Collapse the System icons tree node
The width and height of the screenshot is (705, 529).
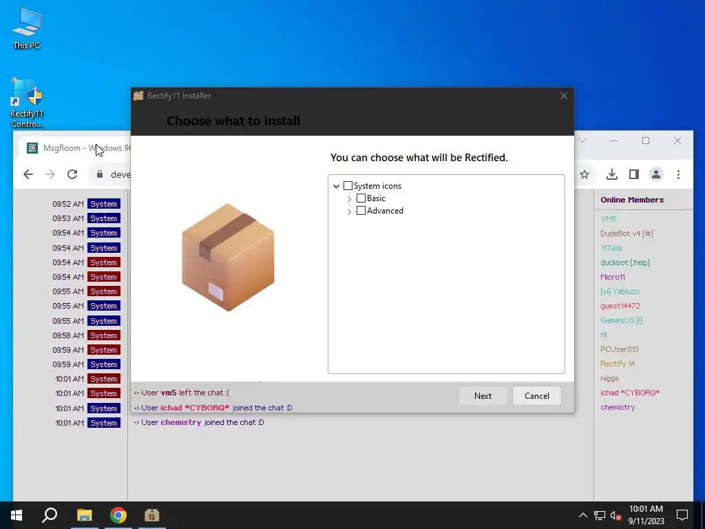[x=336, y=186]
